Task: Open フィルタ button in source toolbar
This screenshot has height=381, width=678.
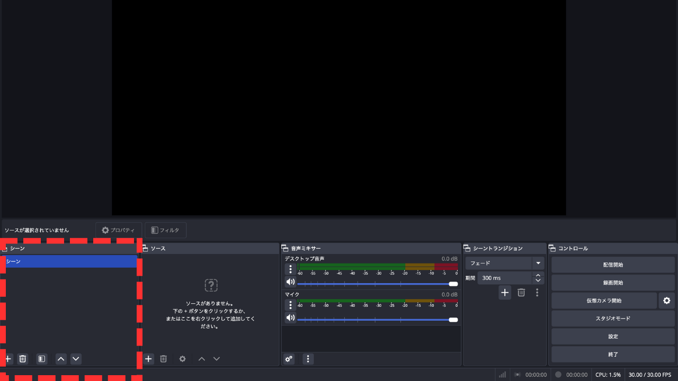Action: (165, 230)
